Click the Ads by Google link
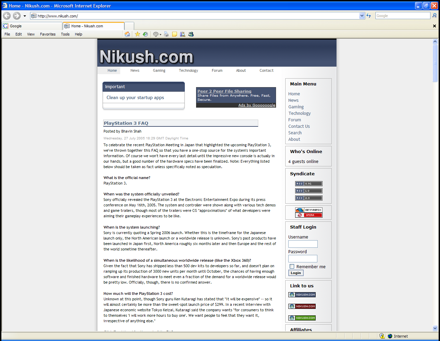The image size is (440, 341). (x=257, y=105)
